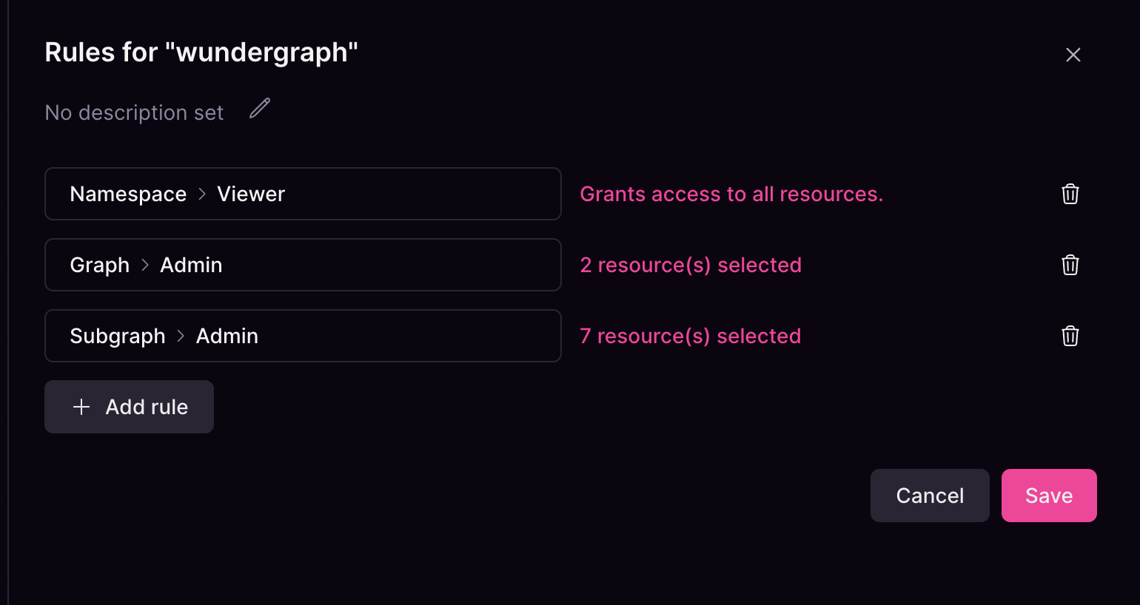Click the chevron between Graph and Admin

145,265
